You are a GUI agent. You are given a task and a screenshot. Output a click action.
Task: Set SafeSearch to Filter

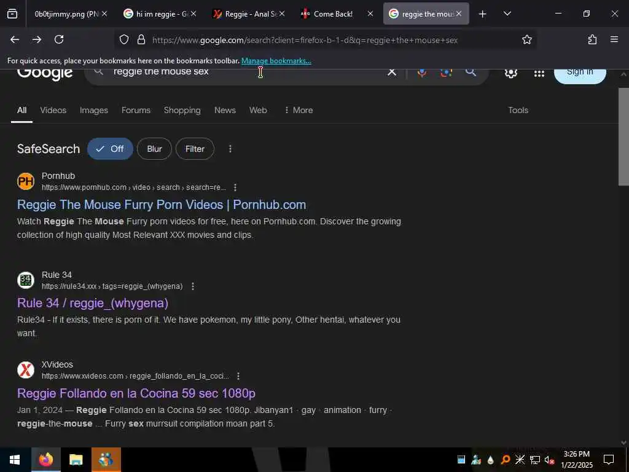point(195,149)
